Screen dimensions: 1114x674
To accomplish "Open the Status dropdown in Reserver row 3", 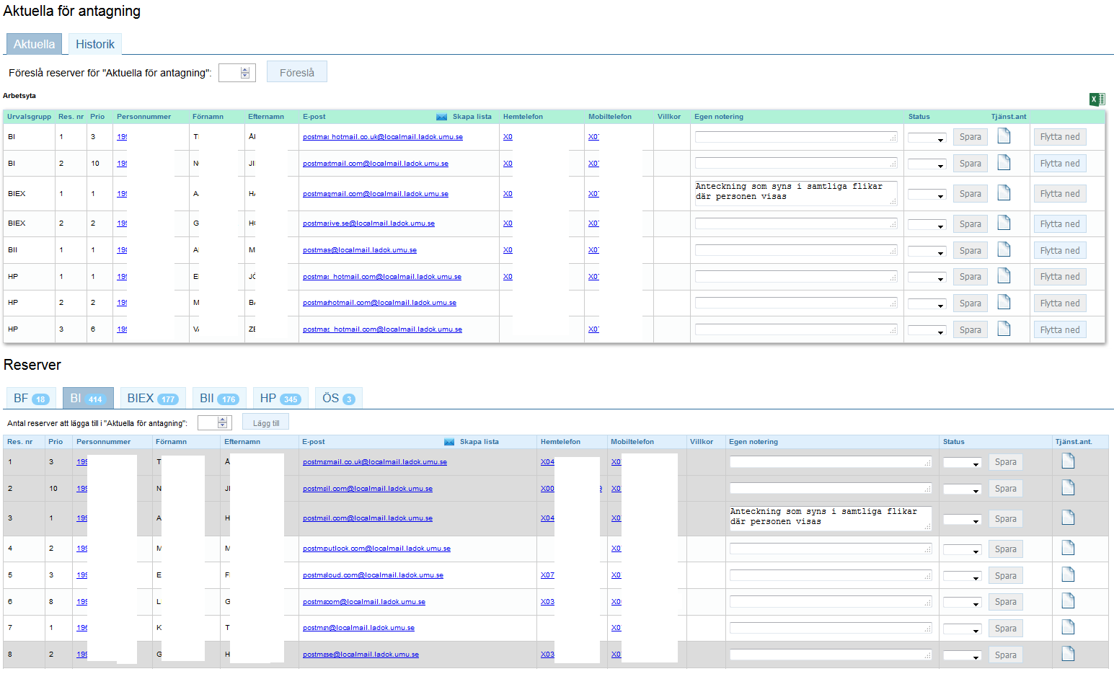I will (x=962, y=520).
